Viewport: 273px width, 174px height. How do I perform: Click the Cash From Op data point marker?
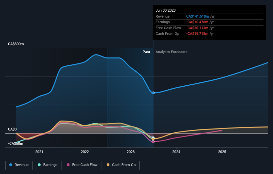153,139
